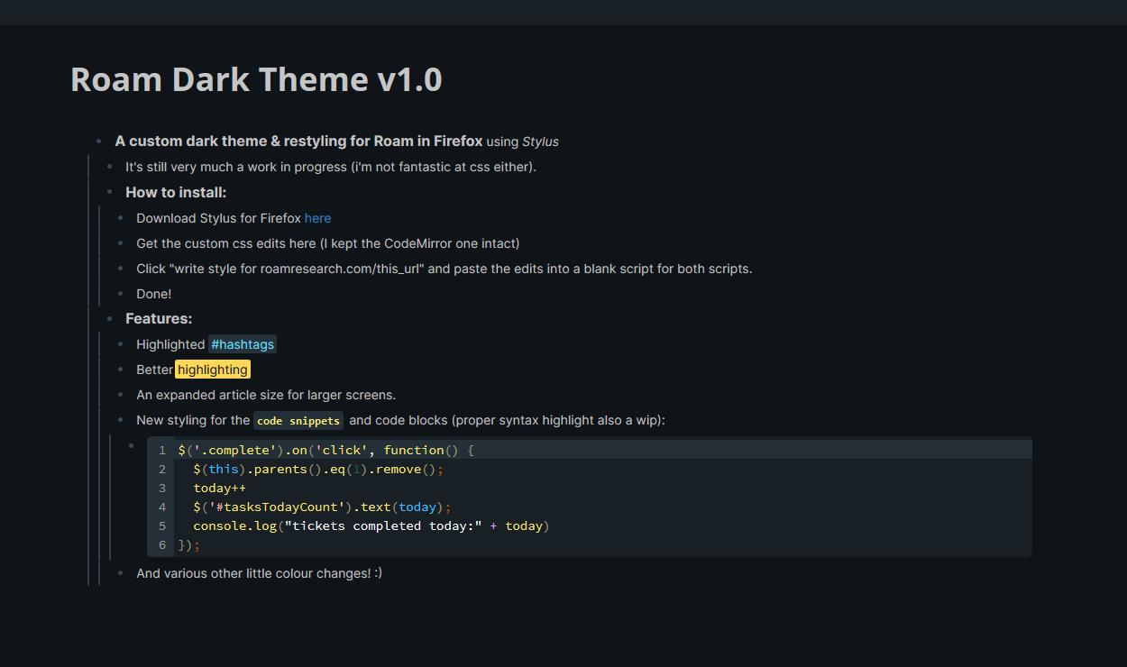Click the 'Done!' block text
This screenshot has width=1127, height=667.
154,294
